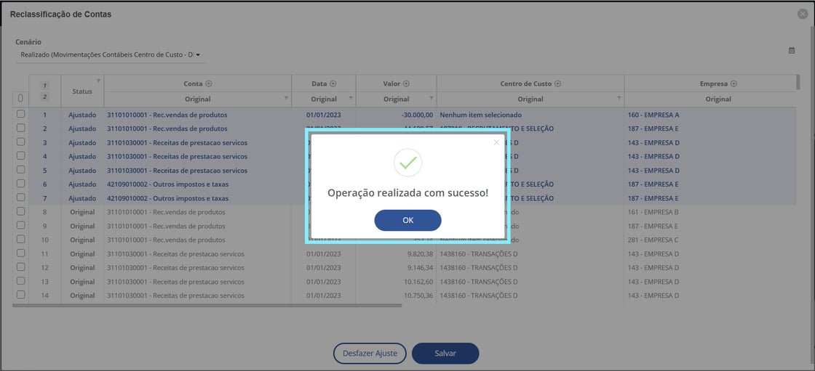Close the Reclassificação de Contas window
Screen dimensions: 815x371
(x=803, y=15)
